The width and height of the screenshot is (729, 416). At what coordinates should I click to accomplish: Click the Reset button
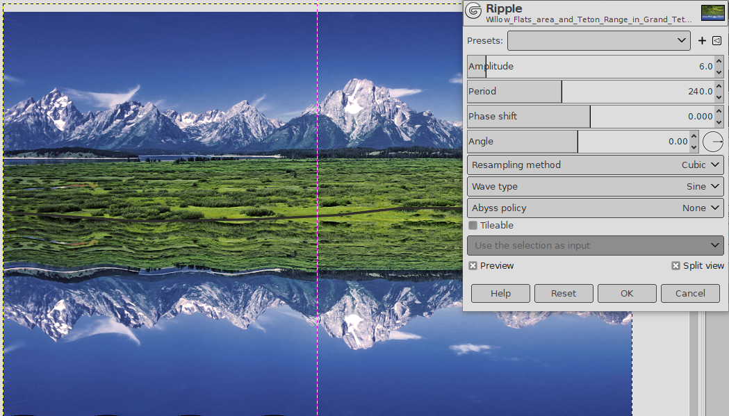pos(564,294)
